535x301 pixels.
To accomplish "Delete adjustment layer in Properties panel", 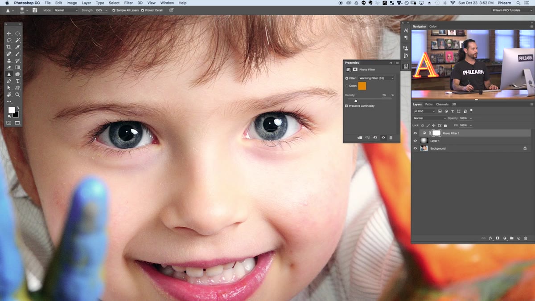I will [391, 138].
